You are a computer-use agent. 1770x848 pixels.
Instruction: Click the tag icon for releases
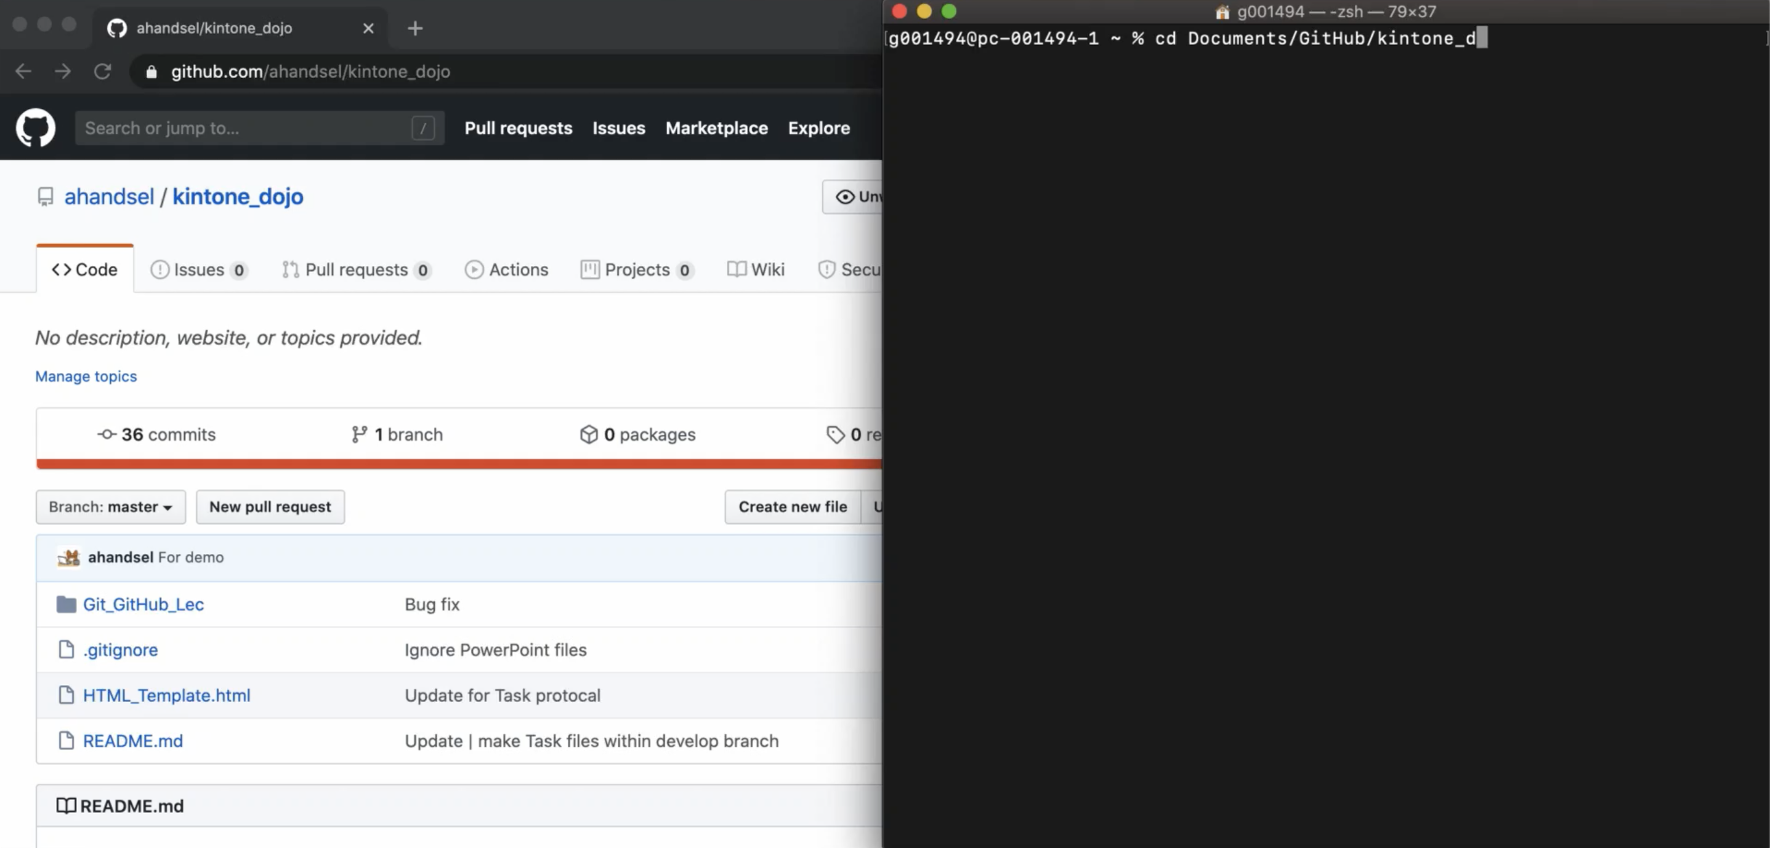point(836,434)
